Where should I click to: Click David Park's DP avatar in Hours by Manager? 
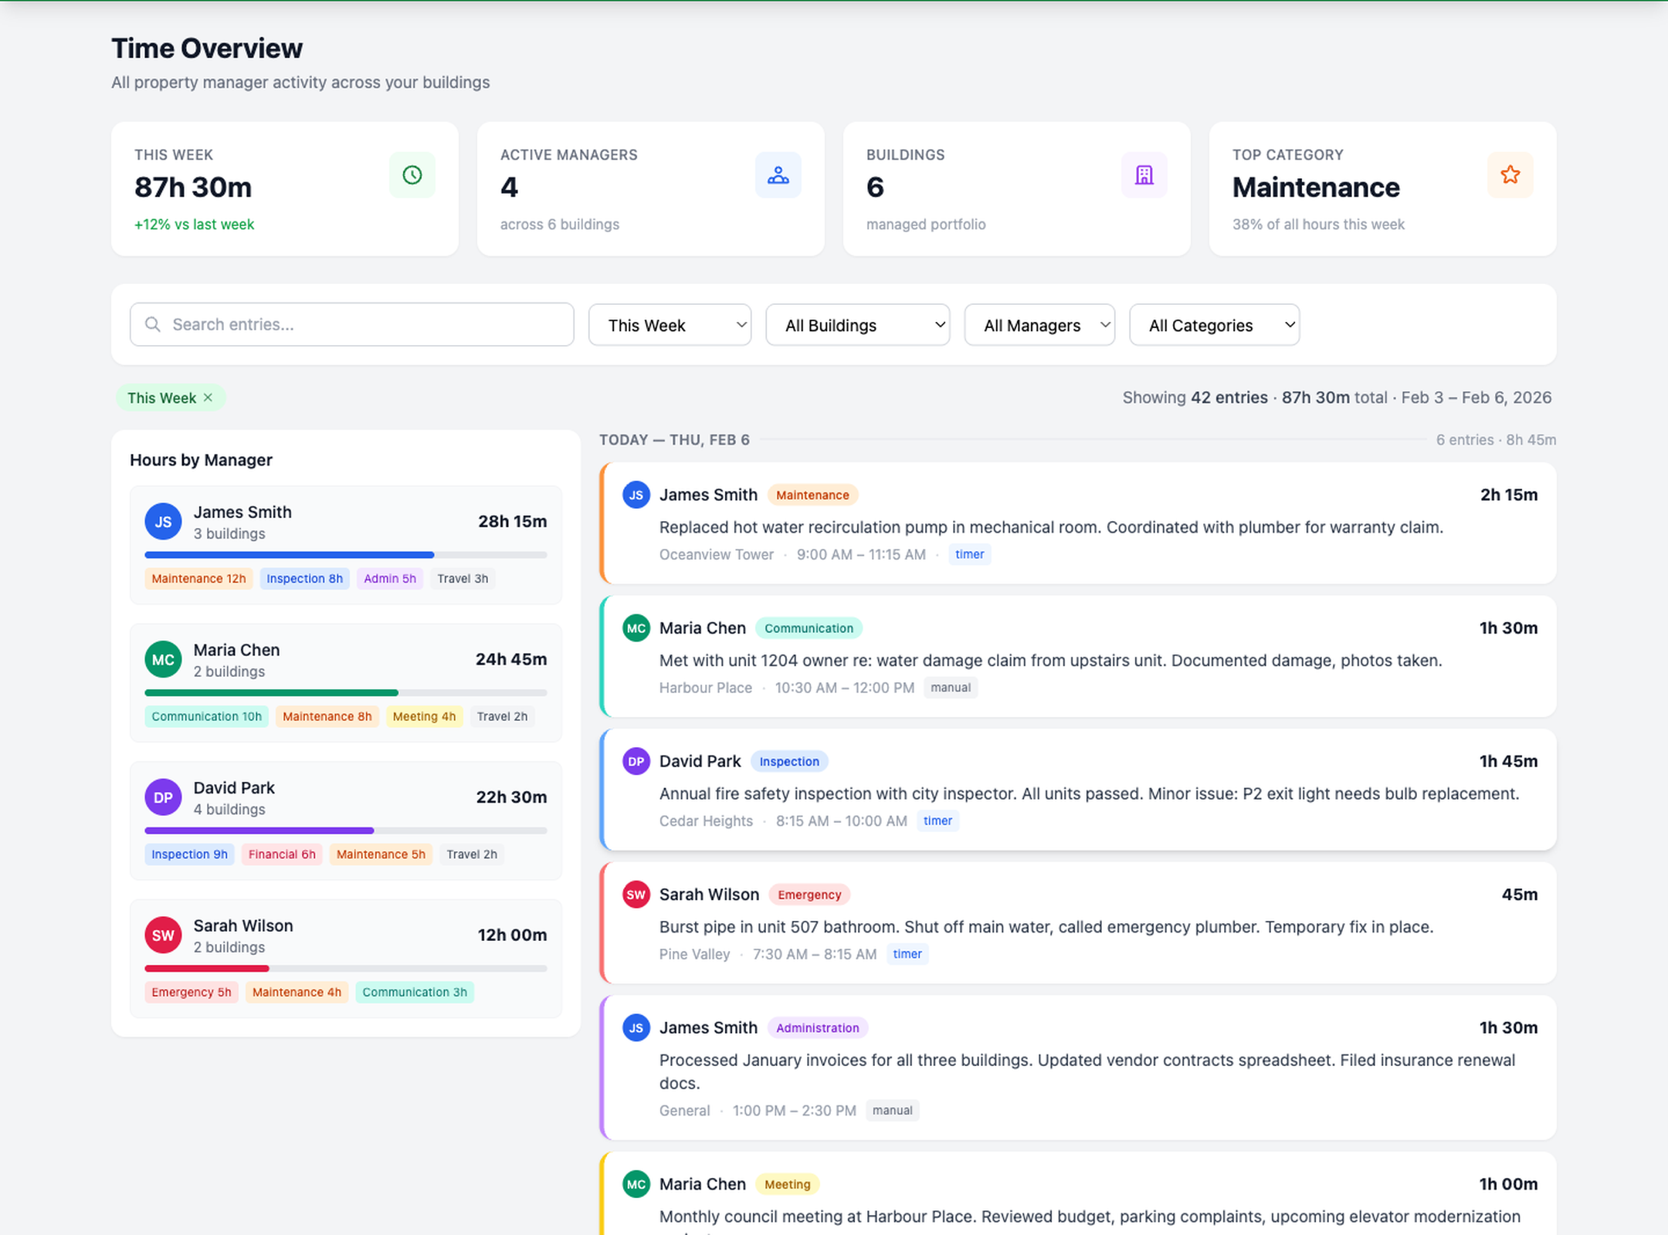point(163,797)
